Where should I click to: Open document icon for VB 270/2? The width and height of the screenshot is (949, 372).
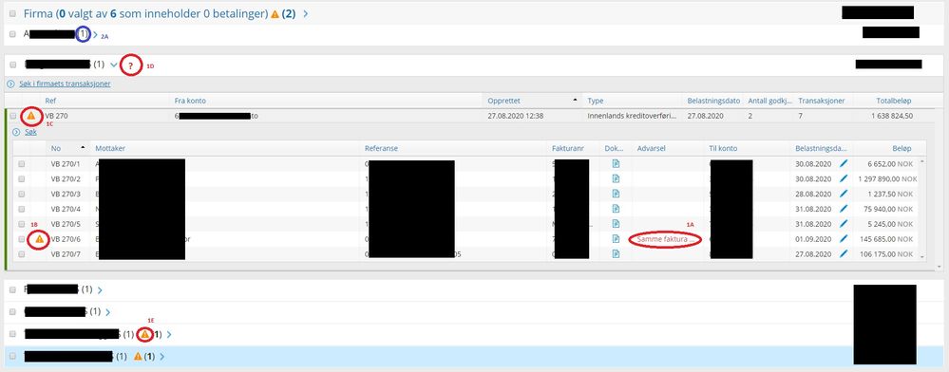click(x=616, y=178)
